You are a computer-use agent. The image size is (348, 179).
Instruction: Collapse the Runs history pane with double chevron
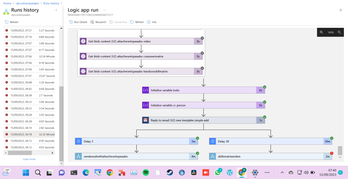click(x=56, y=10)
